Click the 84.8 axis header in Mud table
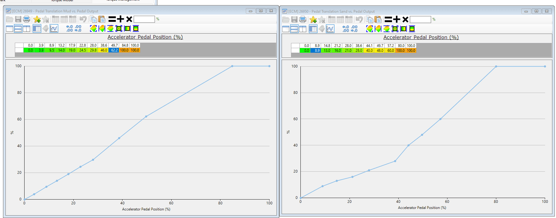 coord(124,45)
